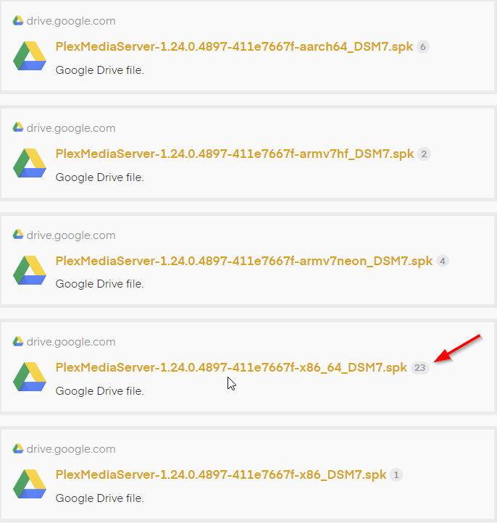Click the click-count badge 1 on x86_DSM7 link
The height and width of the screenshot is (523, 497).
[396, 475]
